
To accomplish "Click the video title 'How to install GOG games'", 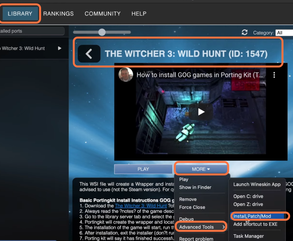I will (199, 75).
